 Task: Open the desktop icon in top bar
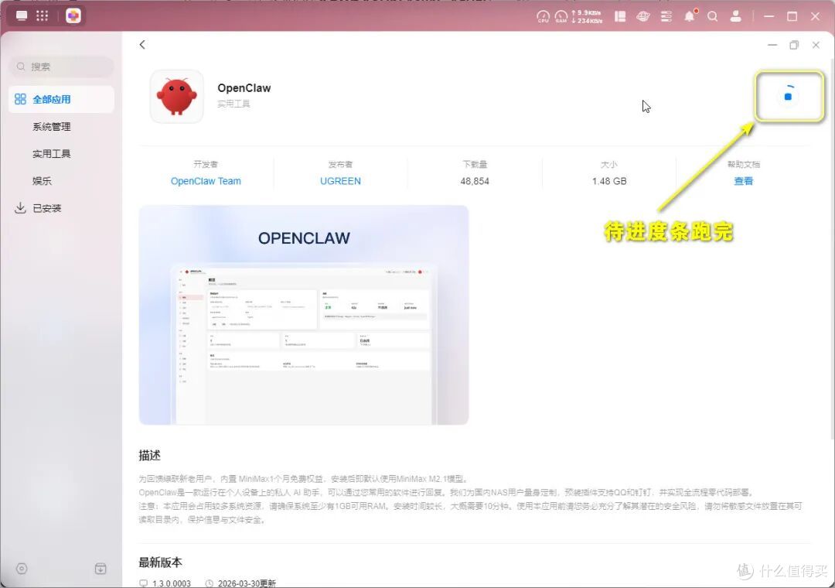point(22,15)
